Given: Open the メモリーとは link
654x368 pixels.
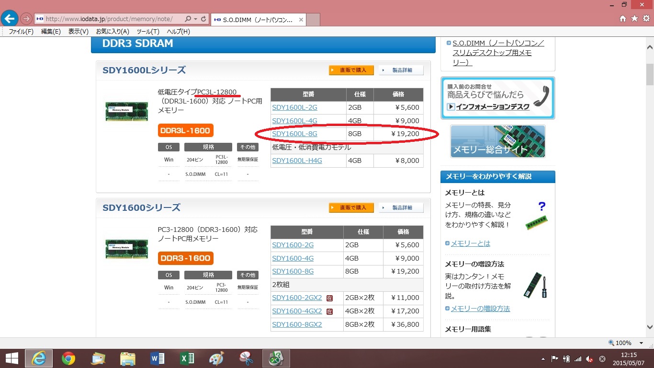Looking at the screenshot, I should pos(470,243).
